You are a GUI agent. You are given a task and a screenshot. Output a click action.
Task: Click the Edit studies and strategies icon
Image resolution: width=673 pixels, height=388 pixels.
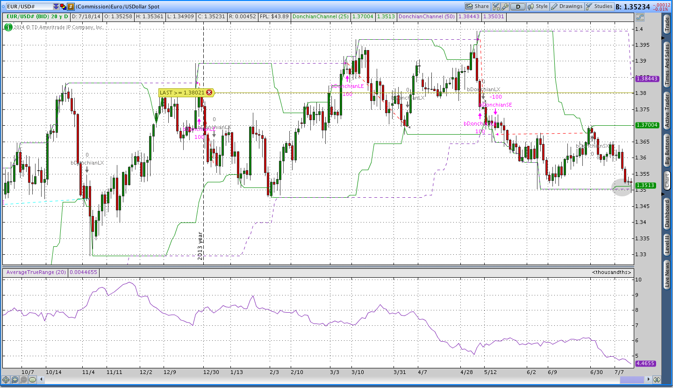click(496, 7)
